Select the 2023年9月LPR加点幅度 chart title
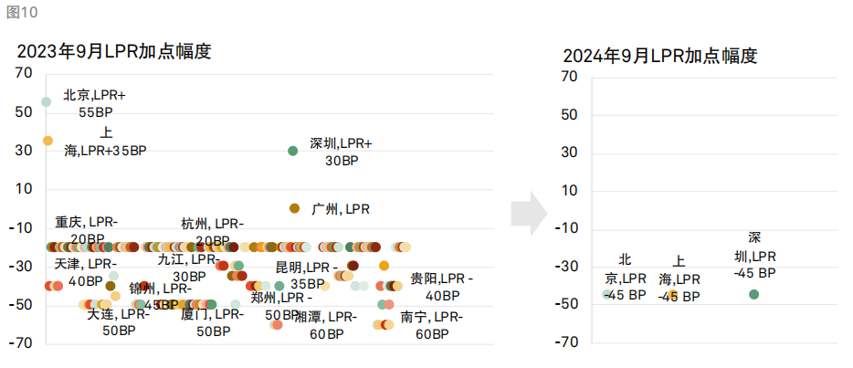This screenshot has height=368, width=853. (x=113, y=51)
